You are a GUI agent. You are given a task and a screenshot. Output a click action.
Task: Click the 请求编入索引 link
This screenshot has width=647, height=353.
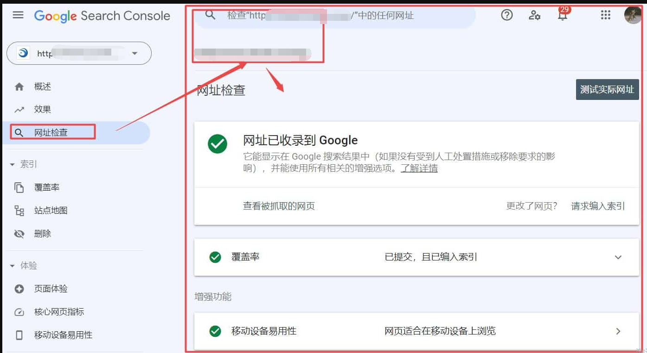[597, 206]
